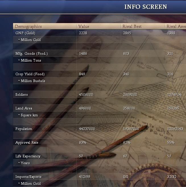The image size is (186, 187).
Task: Click Crop Yield rival average 216
Action: [170, 74]
